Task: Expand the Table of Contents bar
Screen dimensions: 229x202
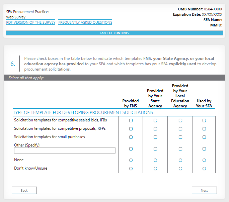Action: click(115, 33)
